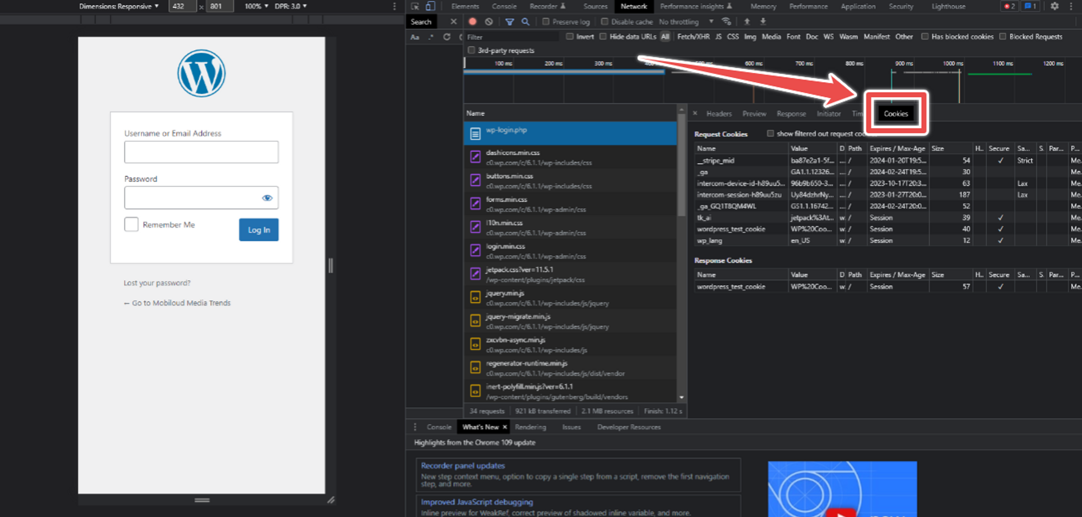This screenshot has width=1082, height=517.
Task: Open device toolbar more options menu
Action: [394, 6]
